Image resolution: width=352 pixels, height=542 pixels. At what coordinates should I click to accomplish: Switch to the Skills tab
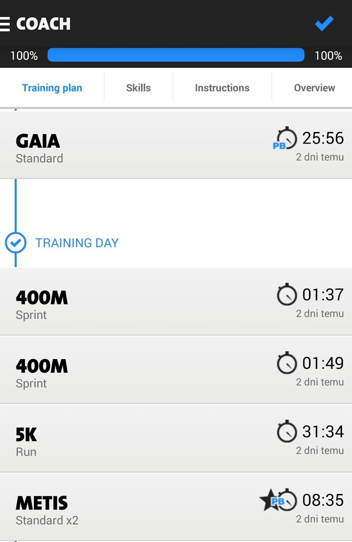pos(138,88)
